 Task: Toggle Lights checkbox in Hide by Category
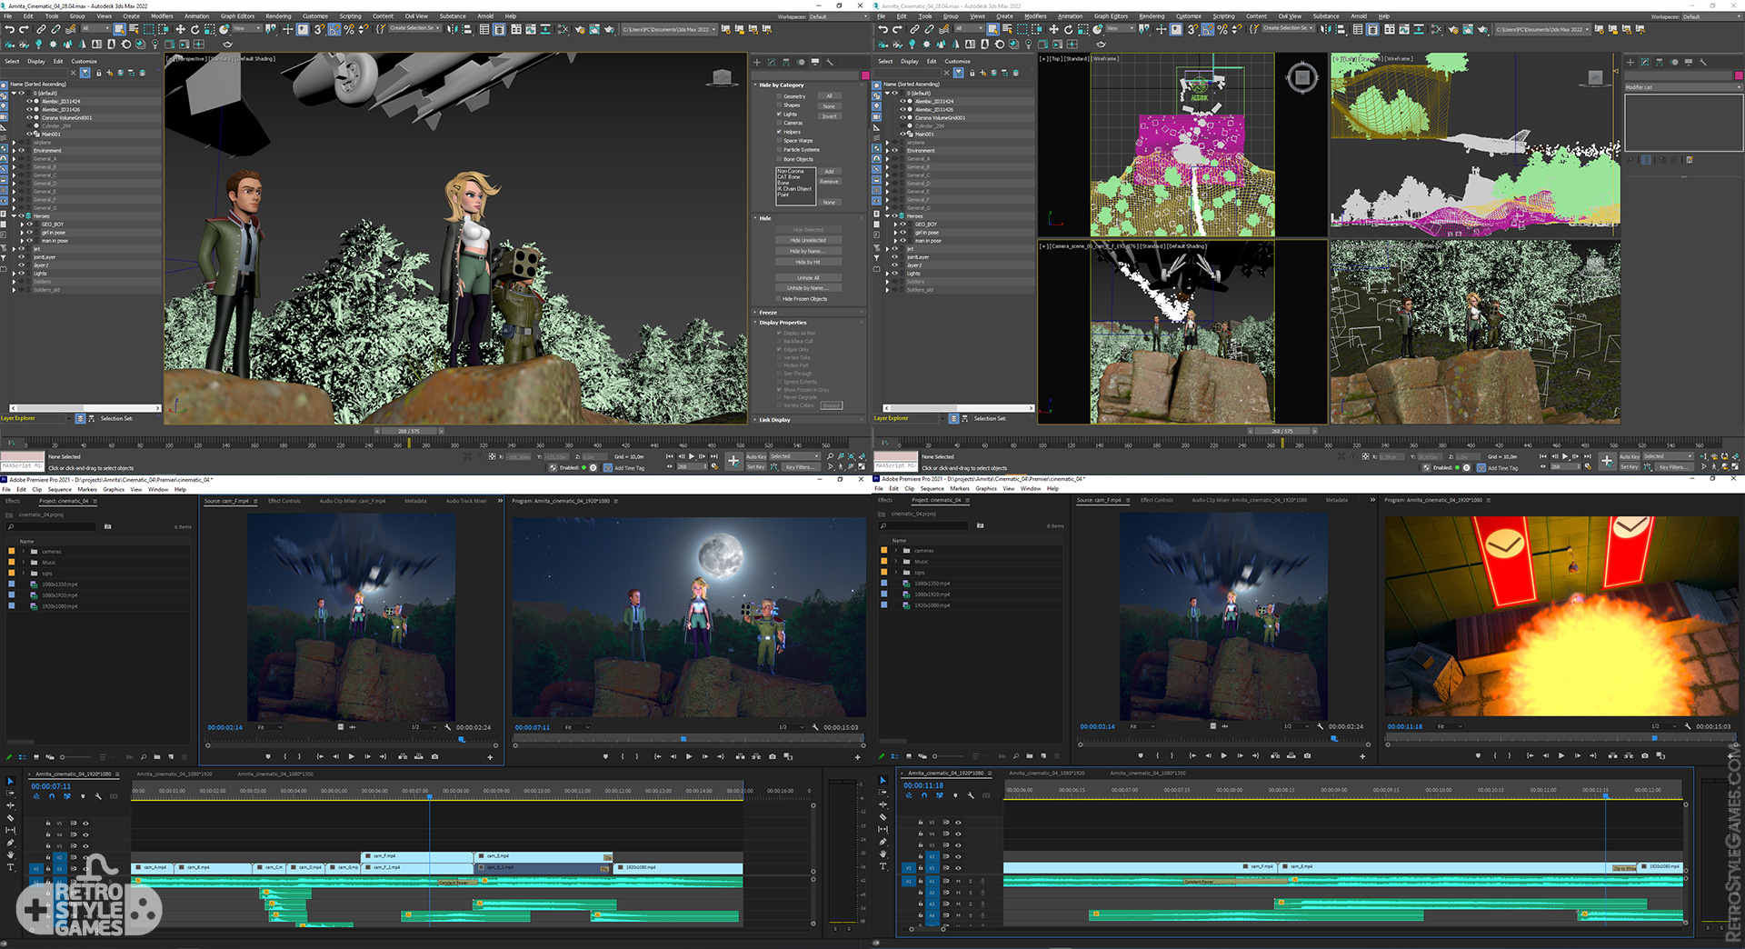point(780,115)
